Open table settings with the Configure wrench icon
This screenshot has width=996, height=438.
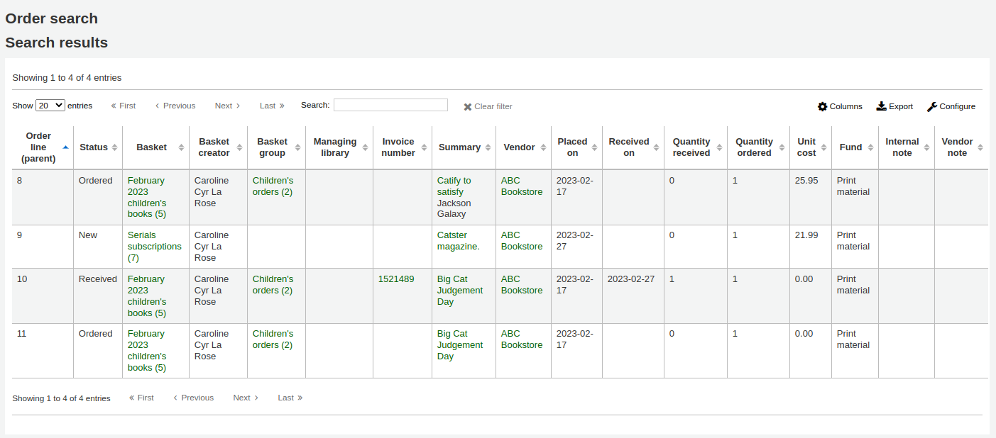point(951,106)
